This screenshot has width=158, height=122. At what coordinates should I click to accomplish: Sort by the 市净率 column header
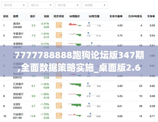[x=151, y=16]
